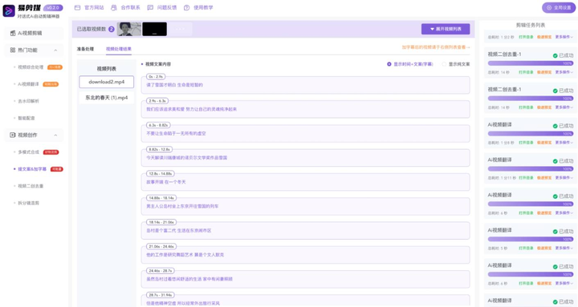Screen dimensions: 578x307
Task: Click 打开目录 in the 1分8秒 task
Action: pyautogui.click(x=526, y=143)
